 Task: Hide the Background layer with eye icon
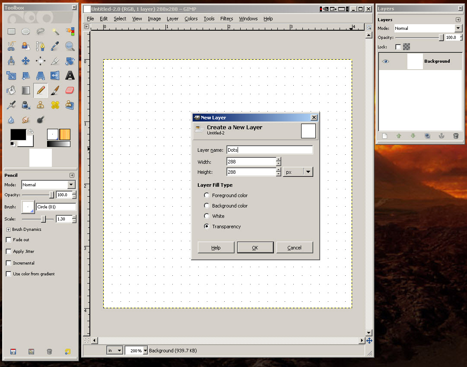(385, 61)
